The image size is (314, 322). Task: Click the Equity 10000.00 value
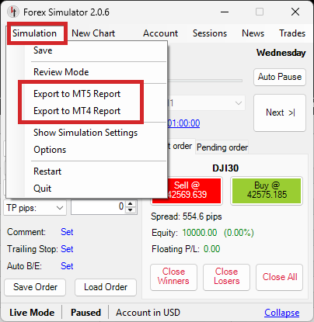[x=200, y=233]
